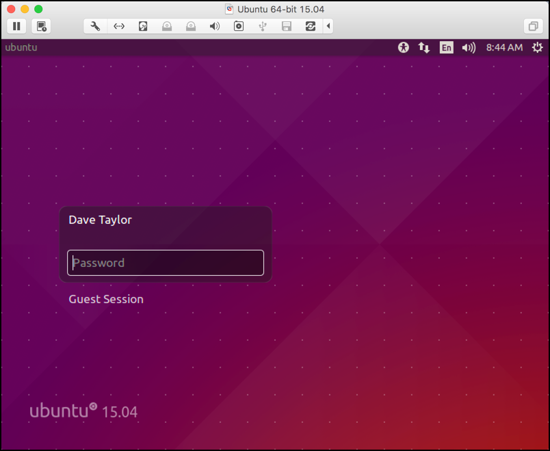Select the Dave Taylor user
550x451 pixels.
(101, 220)
